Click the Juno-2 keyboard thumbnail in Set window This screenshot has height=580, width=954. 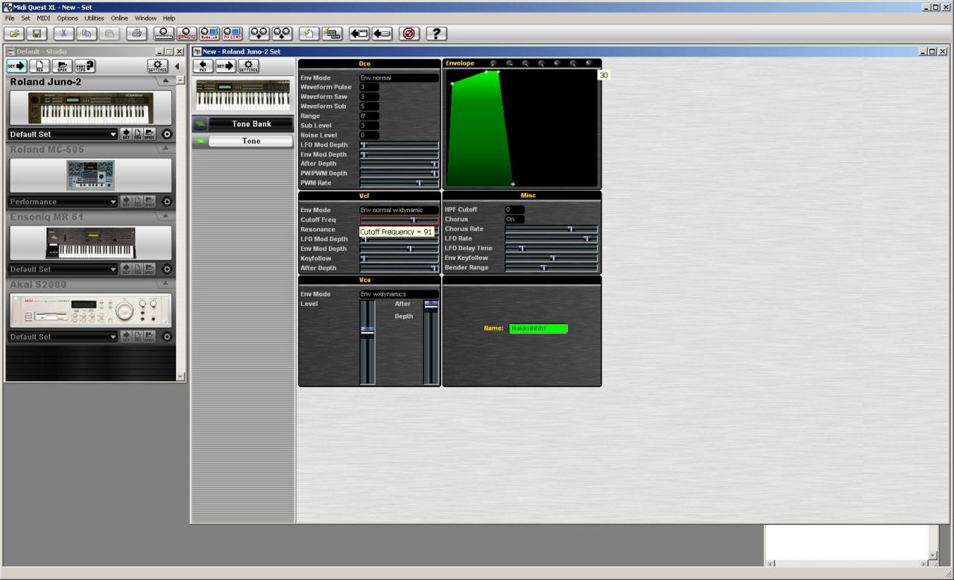[x=243, y=95]
